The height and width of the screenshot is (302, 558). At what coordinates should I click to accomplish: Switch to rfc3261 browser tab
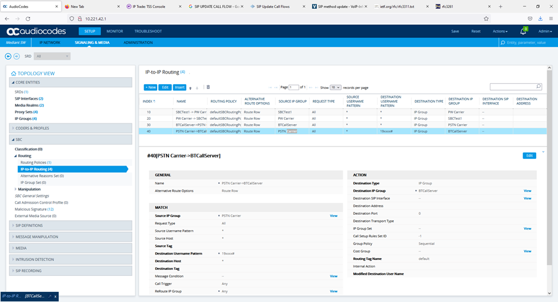click(463, 7)
